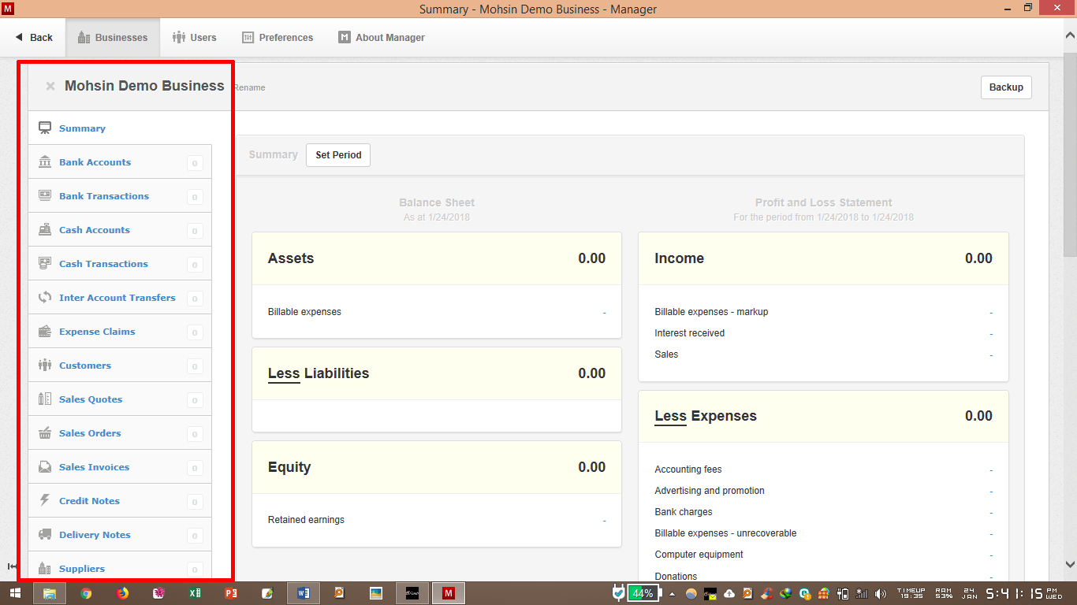Image resolution: width=1077 pixels, height=605 pixels.
Task: Open the Suppliers link
Action: click(x=82, y=569)
